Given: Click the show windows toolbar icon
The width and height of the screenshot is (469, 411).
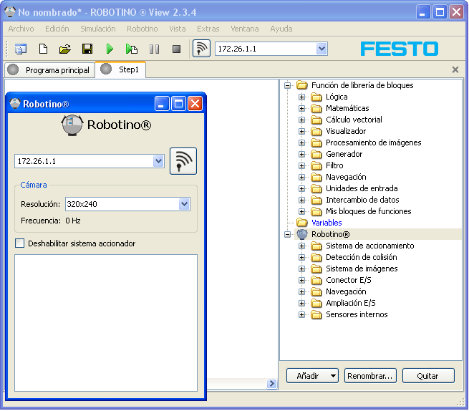Looking at the screenshot, I should click(x=21, y=49).
